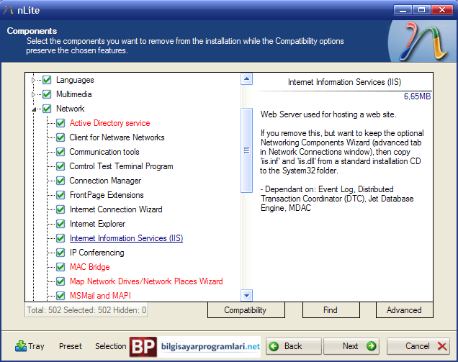Select MSMail and MAPI item
The image size is (458, 362).
pyautogui.click(x=100, y=296)
